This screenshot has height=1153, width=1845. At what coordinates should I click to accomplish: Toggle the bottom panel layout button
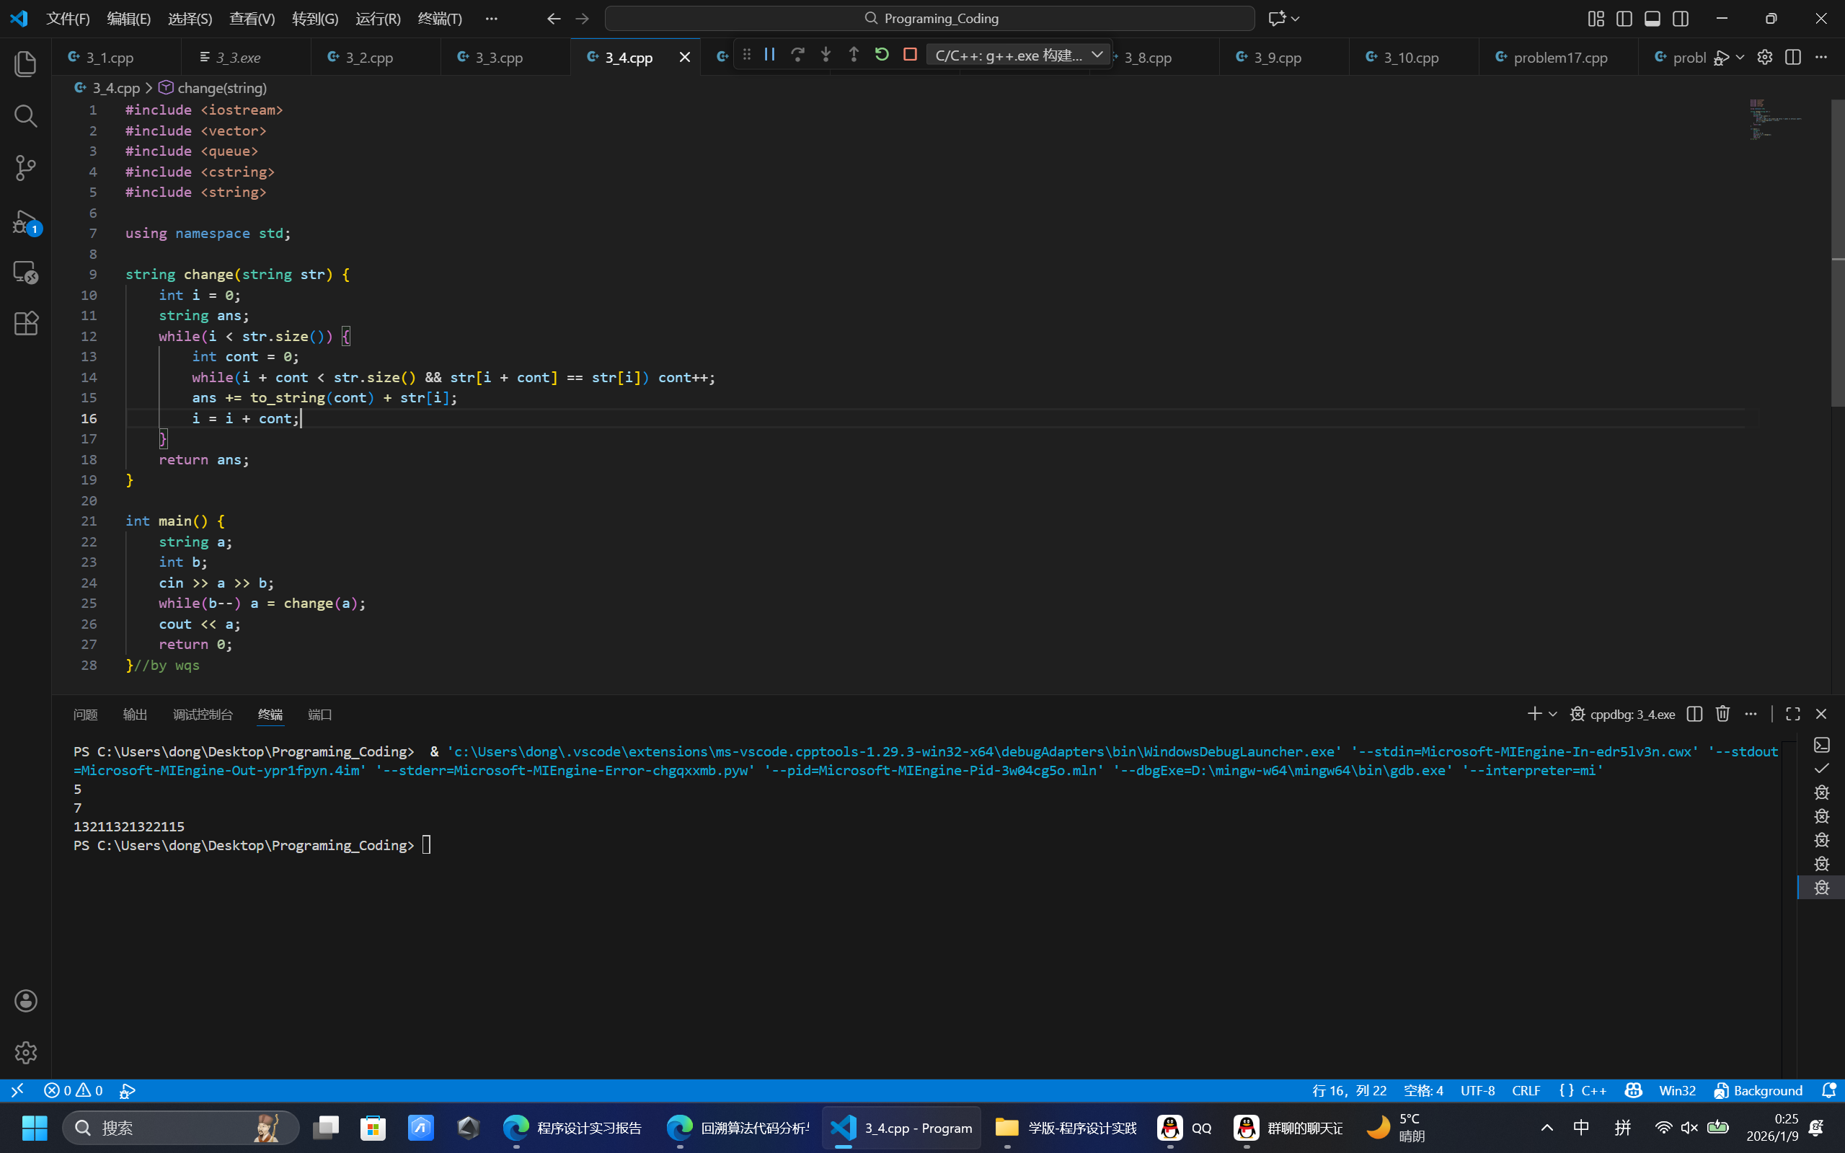(1652, 18)
